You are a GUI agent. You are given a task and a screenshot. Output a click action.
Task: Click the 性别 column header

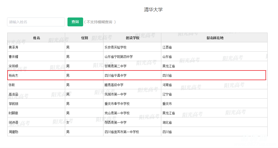click(x=84, y=38)
